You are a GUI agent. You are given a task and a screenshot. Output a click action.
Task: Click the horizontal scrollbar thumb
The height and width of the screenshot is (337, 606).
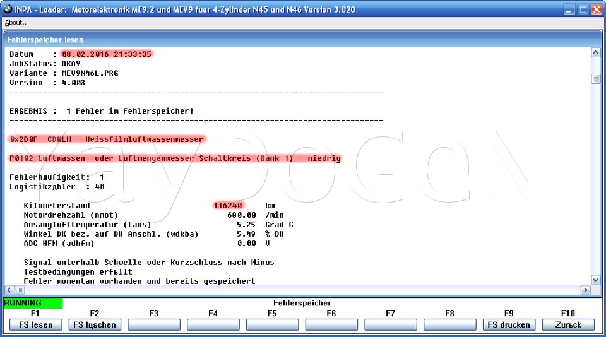(x=20, y=290)
